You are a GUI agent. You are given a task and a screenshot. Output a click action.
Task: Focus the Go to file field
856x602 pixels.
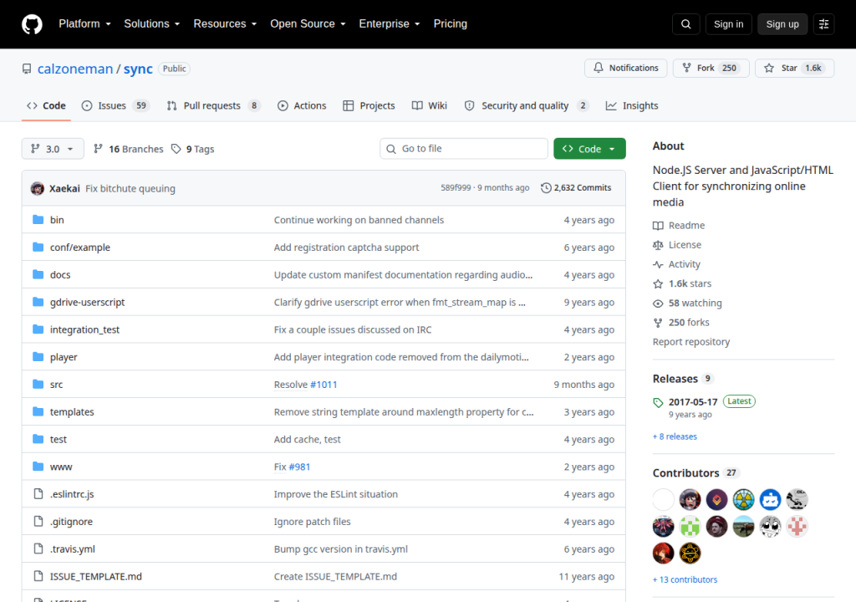463,149
